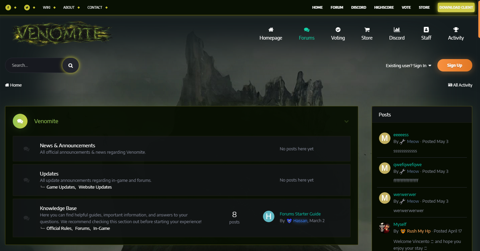Open ABOUT in the top bar
The width and height of the screenshot is (480, 251).
69,7
